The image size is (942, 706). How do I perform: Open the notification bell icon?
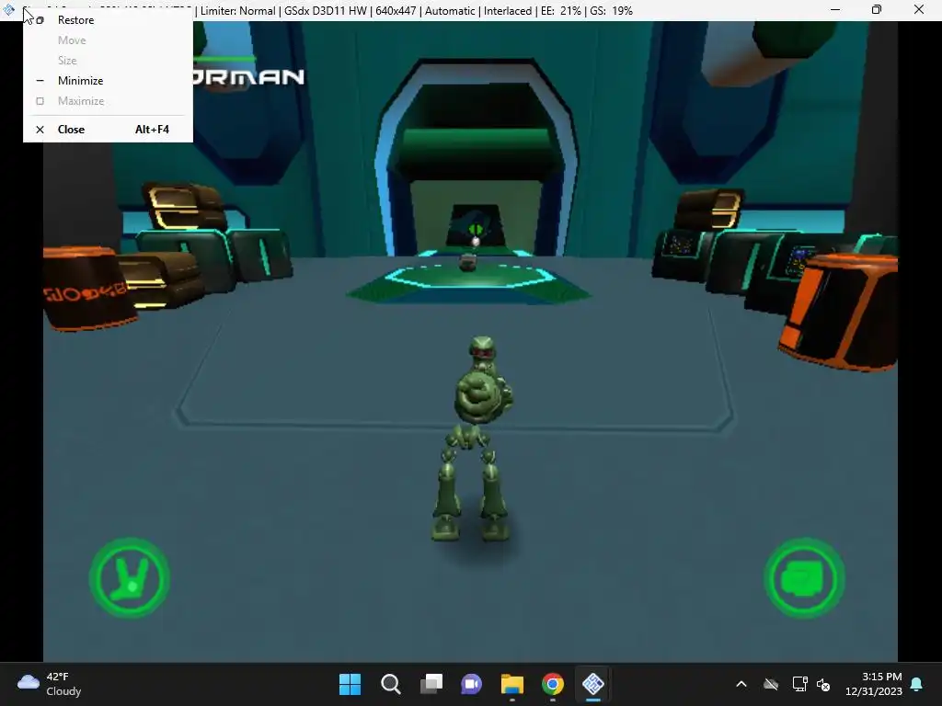(x=917, y=684)
